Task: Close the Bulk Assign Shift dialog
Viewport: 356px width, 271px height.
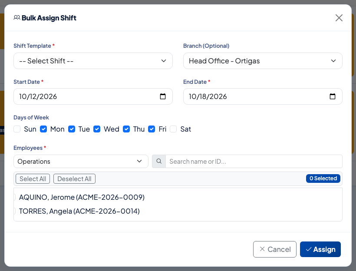Action: tap(339, 18)
